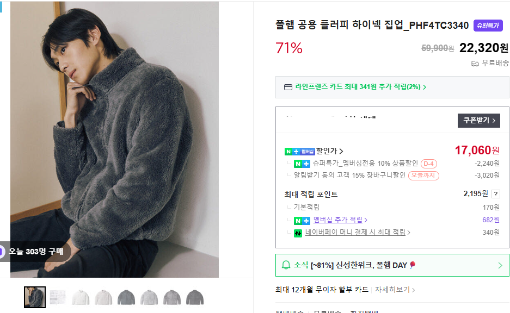Viewport: 510px width, 313px height.
Task: Select the first model photo thumbnail
Action: [35, 297]
